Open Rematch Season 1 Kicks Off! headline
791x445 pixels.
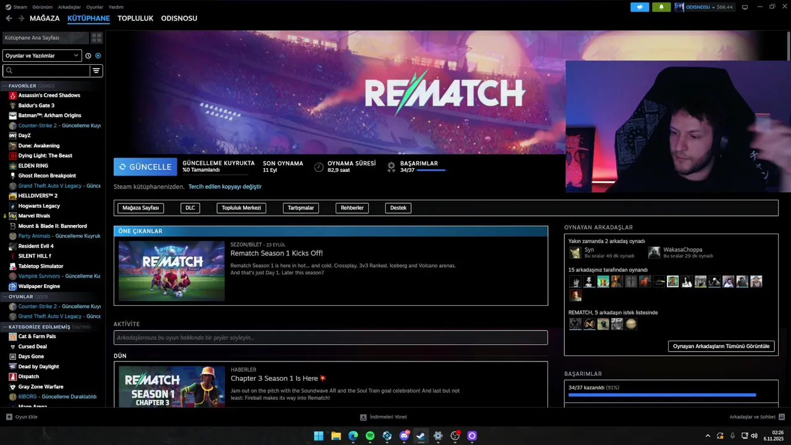(x=276, y=253)
